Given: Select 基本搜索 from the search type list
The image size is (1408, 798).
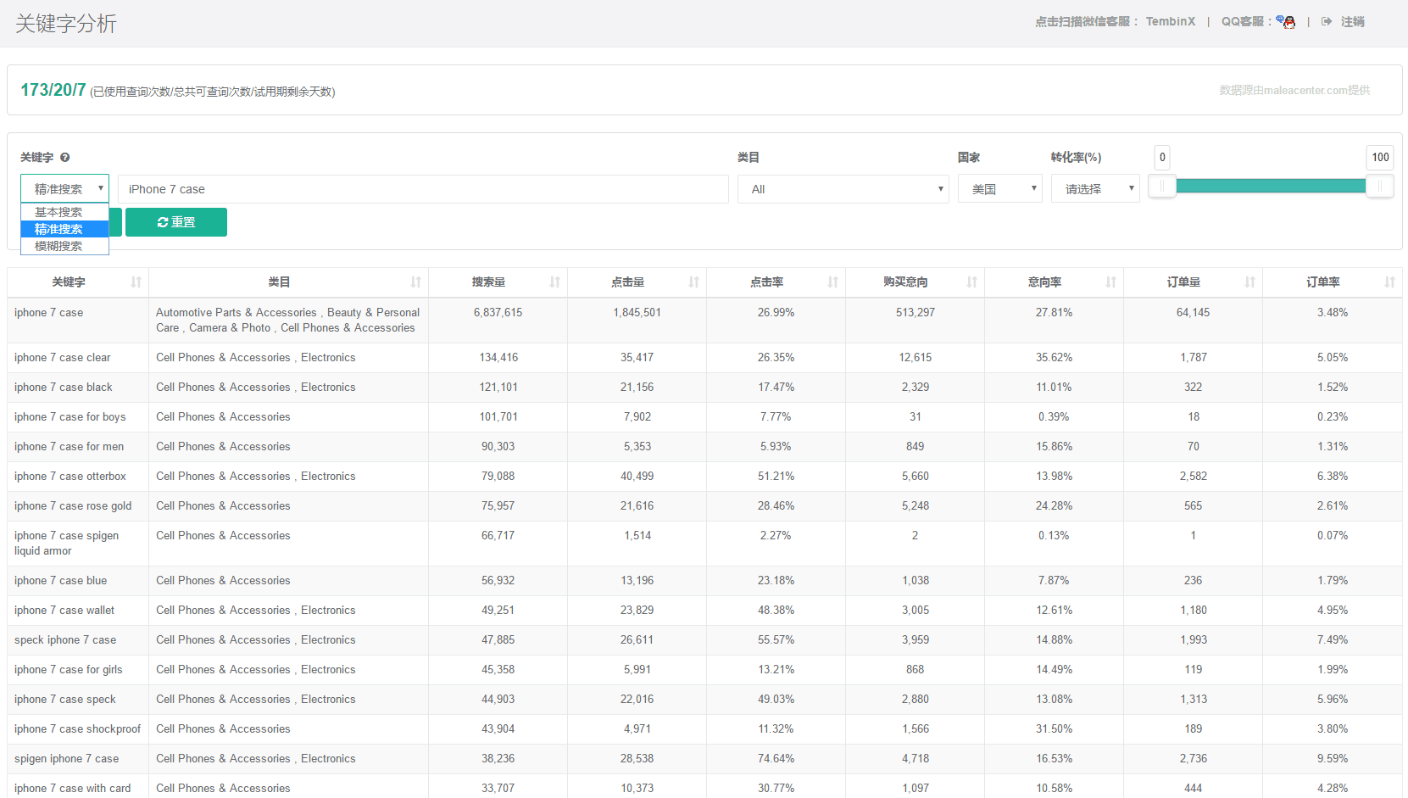Looking at the screenshot, I should pos(59,212).
